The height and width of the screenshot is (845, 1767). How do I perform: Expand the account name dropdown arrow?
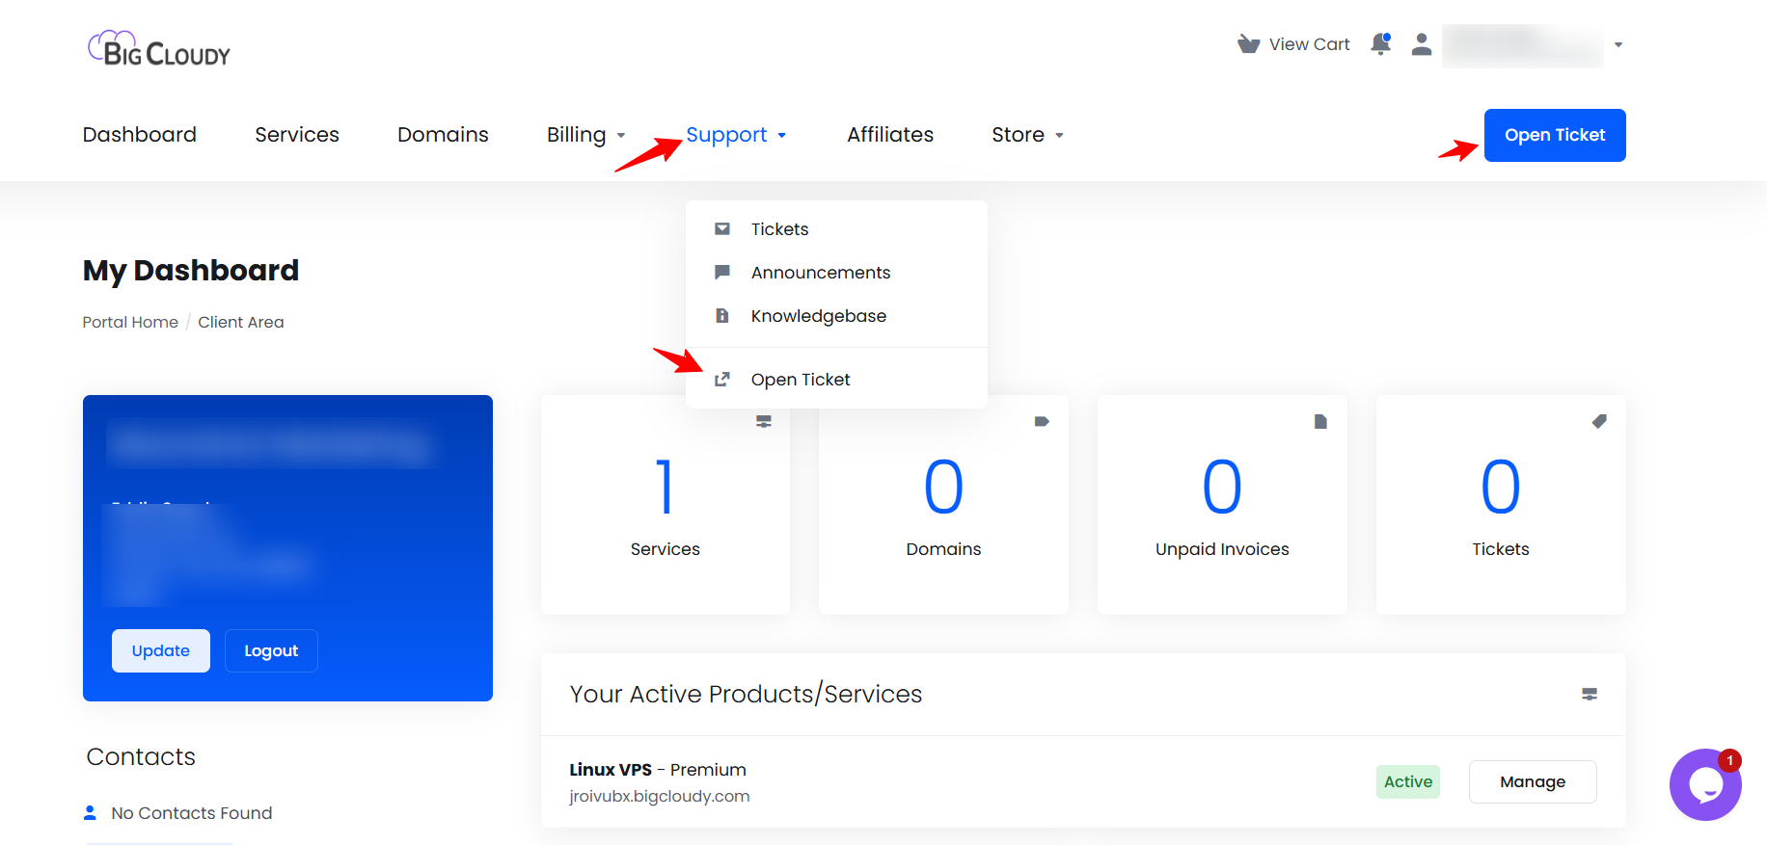pyautogui.click(x=1618, y=44)
